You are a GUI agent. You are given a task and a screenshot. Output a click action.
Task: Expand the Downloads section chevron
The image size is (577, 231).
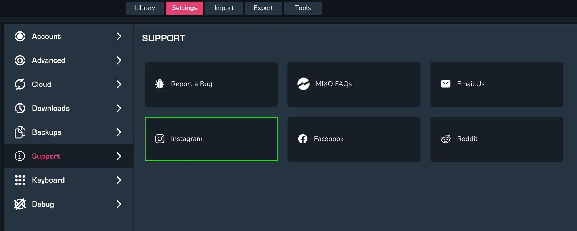[x=119, y=108]
